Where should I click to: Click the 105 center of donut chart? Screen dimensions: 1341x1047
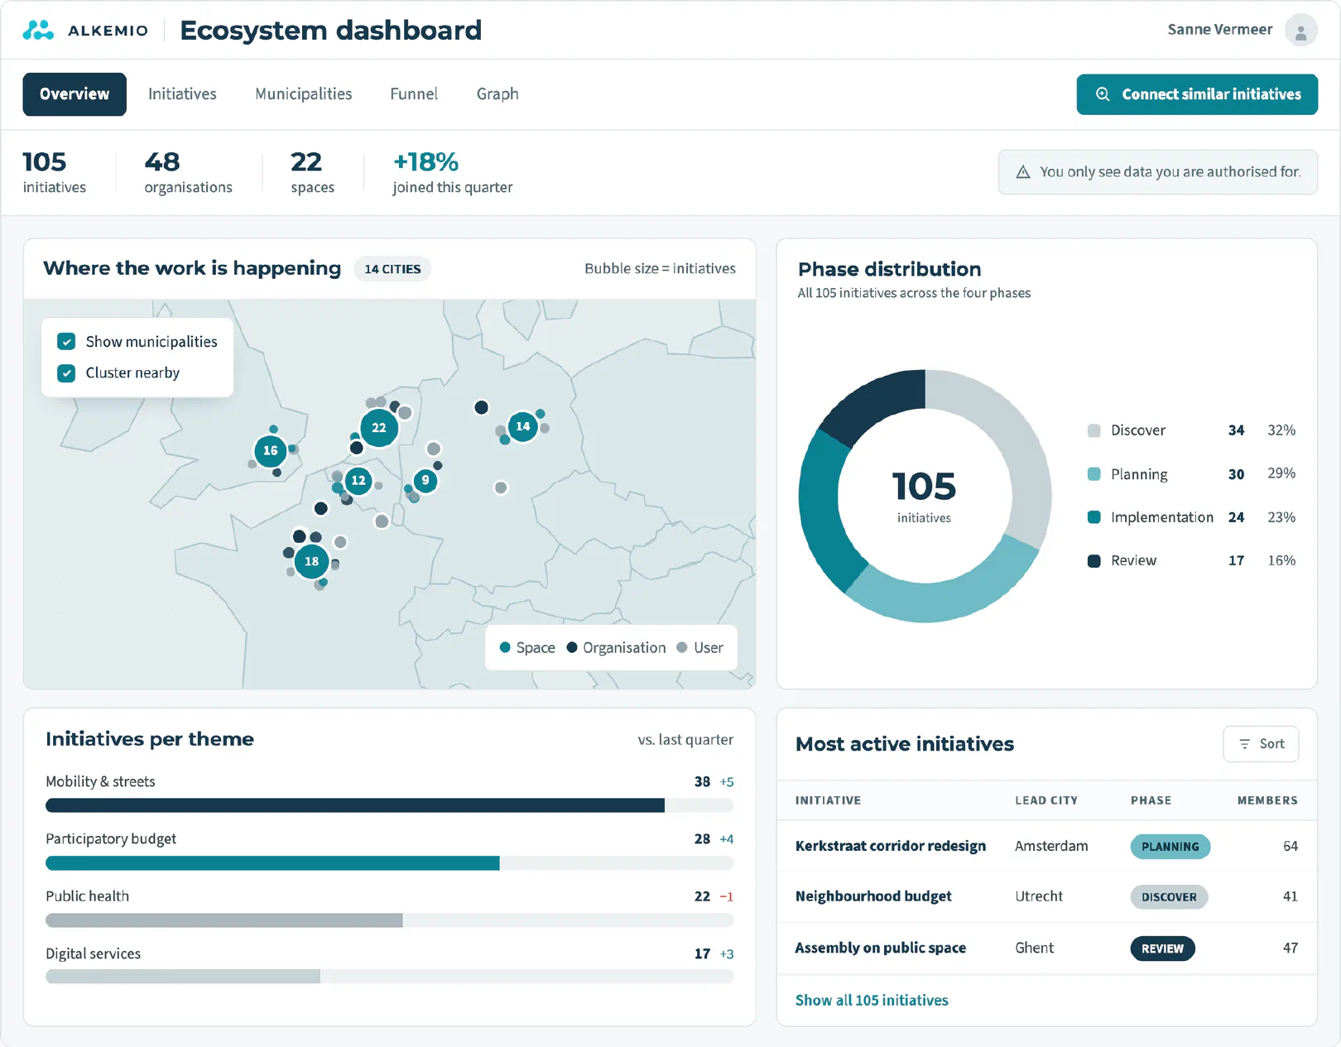point(924,487)
